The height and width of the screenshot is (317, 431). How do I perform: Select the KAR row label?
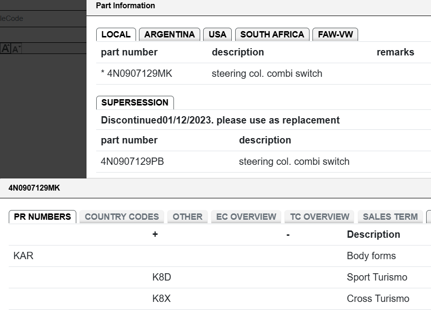[x=23, y=256]
